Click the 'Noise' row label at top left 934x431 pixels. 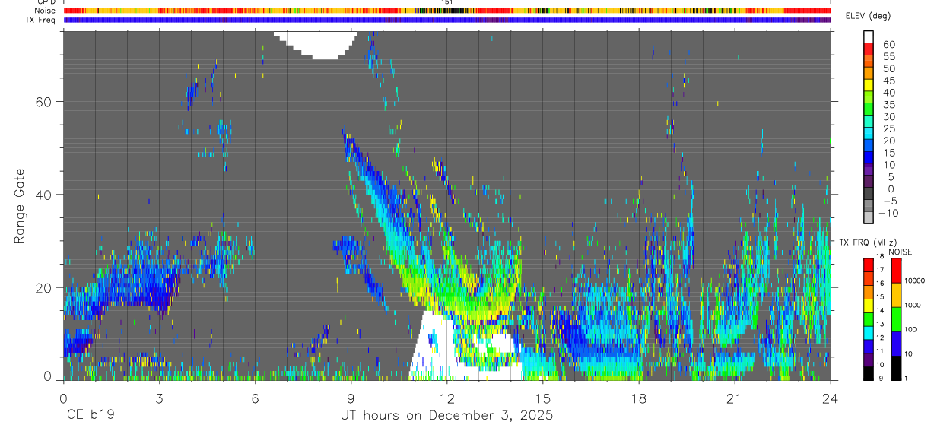[46, 11]
